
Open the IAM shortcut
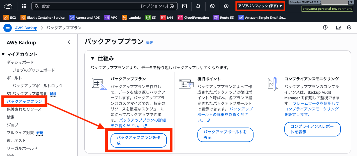tap(167, 18)
